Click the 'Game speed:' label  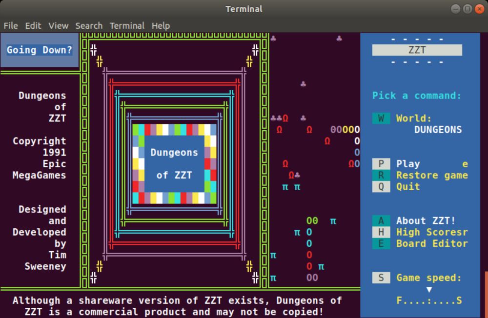pyautogui.click(x=429, y=278)
